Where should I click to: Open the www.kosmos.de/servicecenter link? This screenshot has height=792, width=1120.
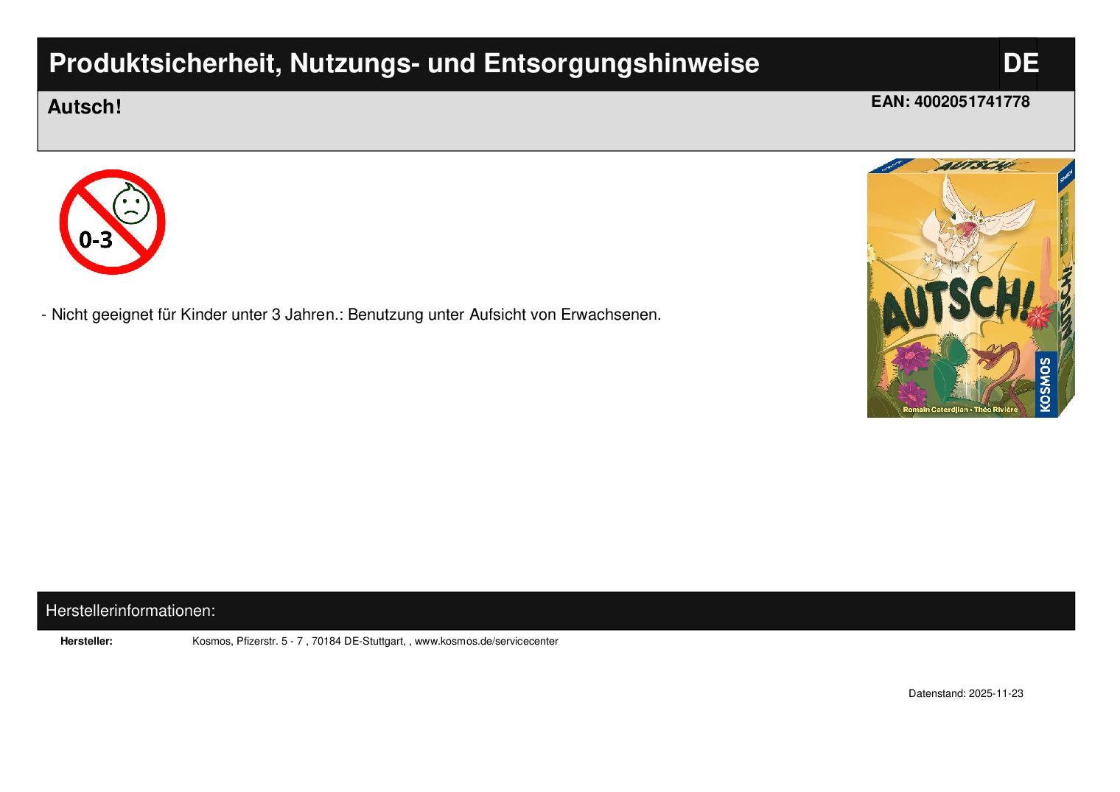click(x=486, y=642)
